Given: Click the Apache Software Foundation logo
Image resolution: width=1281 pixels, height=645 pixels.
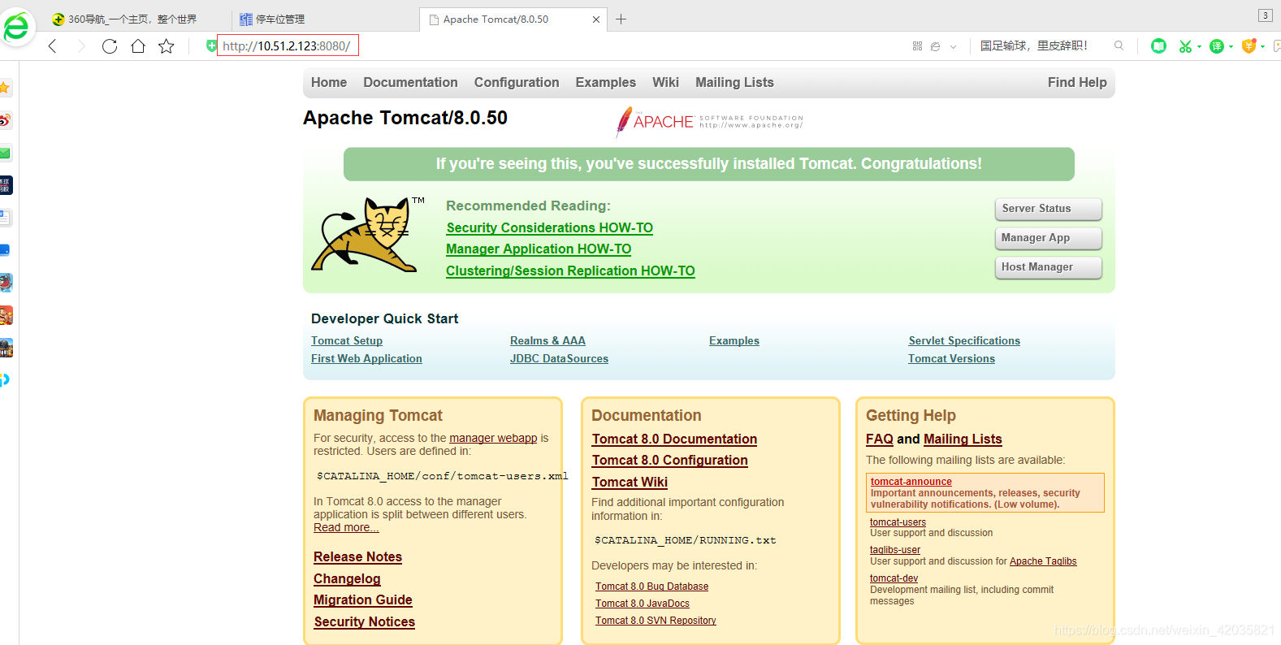Looking at the screenshot, I should point(709,122).
